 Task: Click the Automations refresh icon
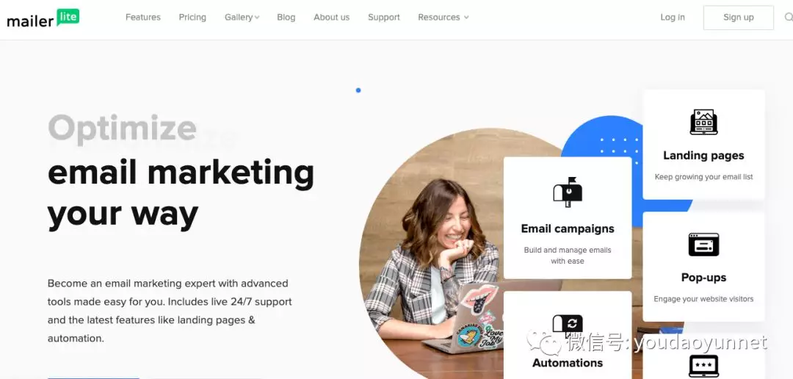click(x=568, y=325)
